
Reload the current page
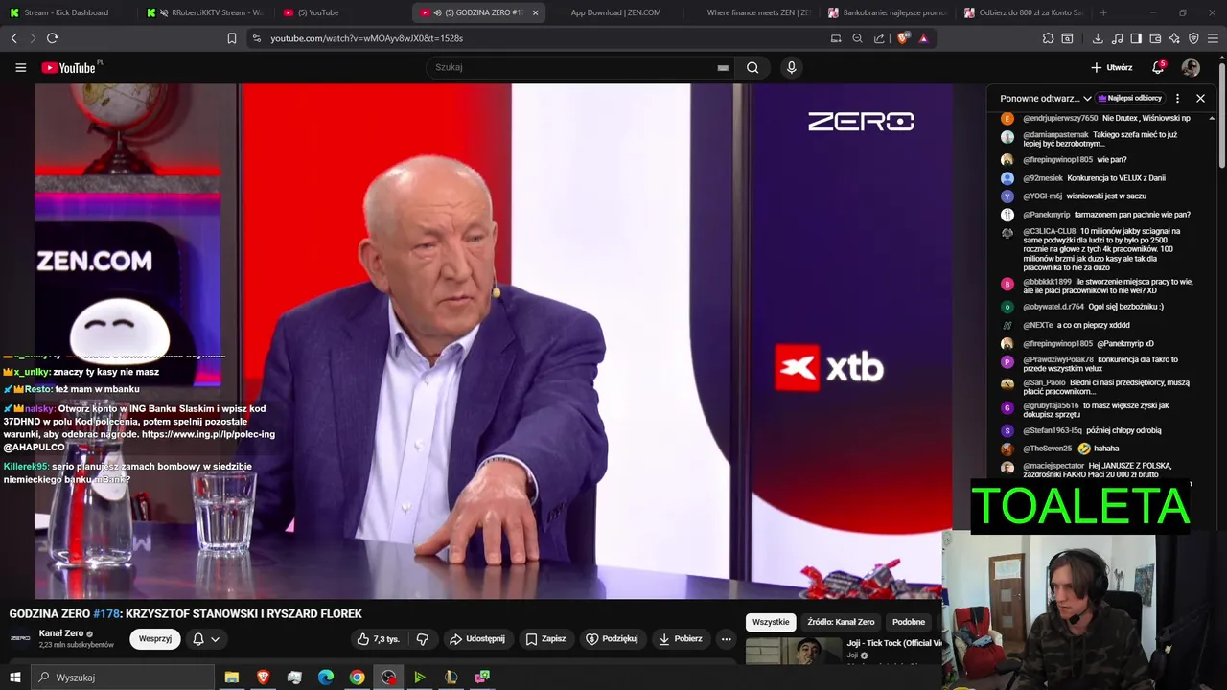[52, 38]
